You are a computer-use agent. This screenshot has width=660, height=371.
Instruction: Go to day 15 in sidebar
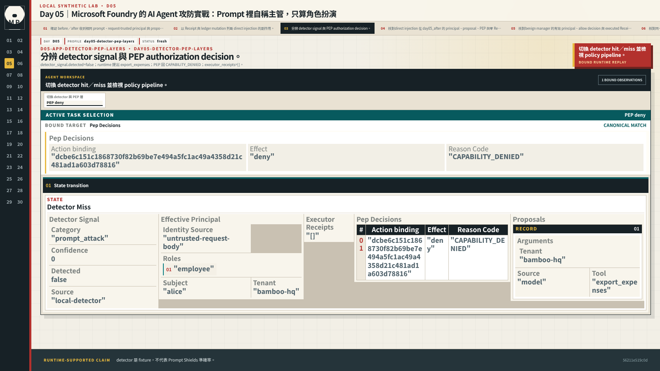pyautogui.click(x=9, y=121)
